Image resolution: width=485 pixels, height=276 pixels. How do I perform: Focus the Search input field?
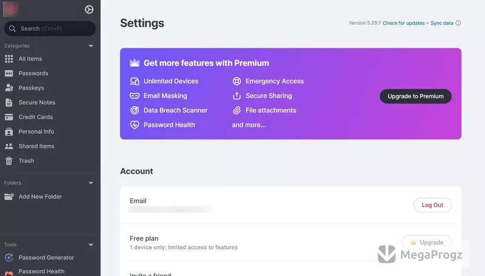point(50,28)
